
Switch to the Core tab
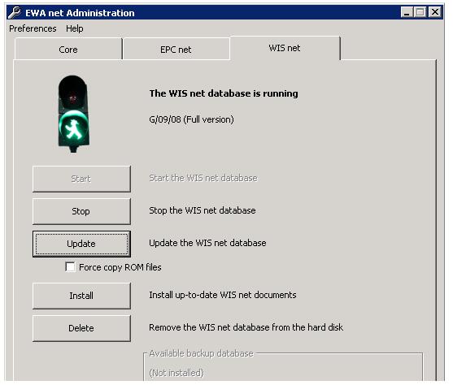[68, 50]
